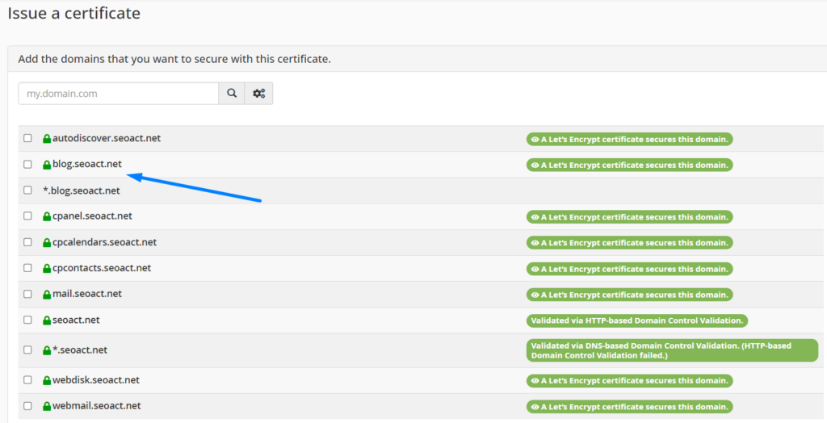
Task: Click the DNS-based Domain Control Validation badge
Action: [672, 350]
